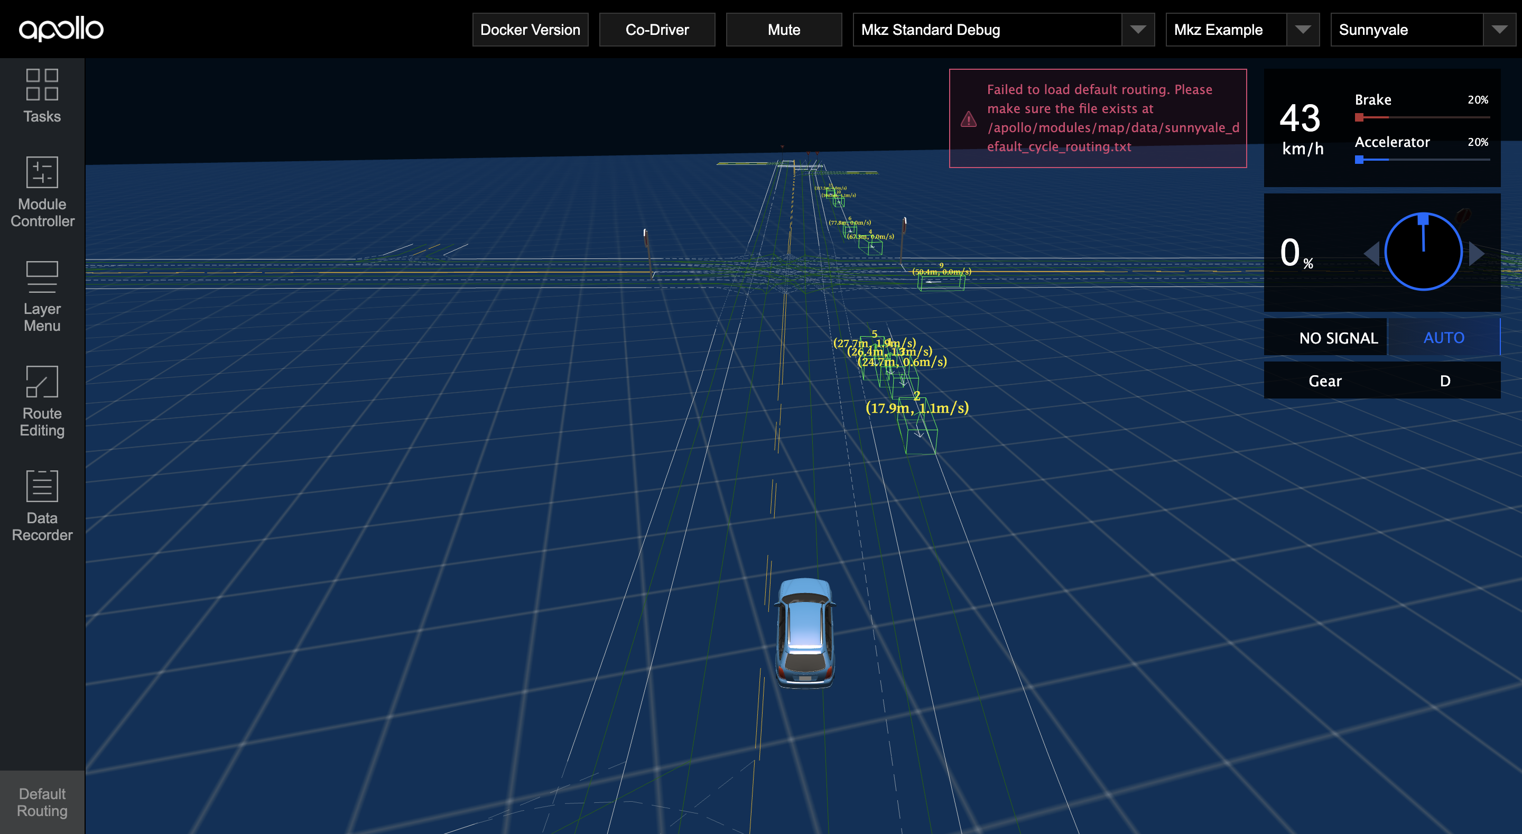The height and width of the screenshot is (834, 1522).
Task: Click the blue ego vehicle model
Action: click(x=805, y=633)
